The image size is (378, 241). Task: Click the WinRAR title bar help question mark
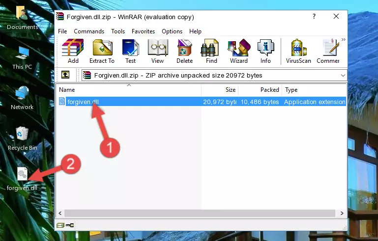pyautogui.click(x=314, y=16)
